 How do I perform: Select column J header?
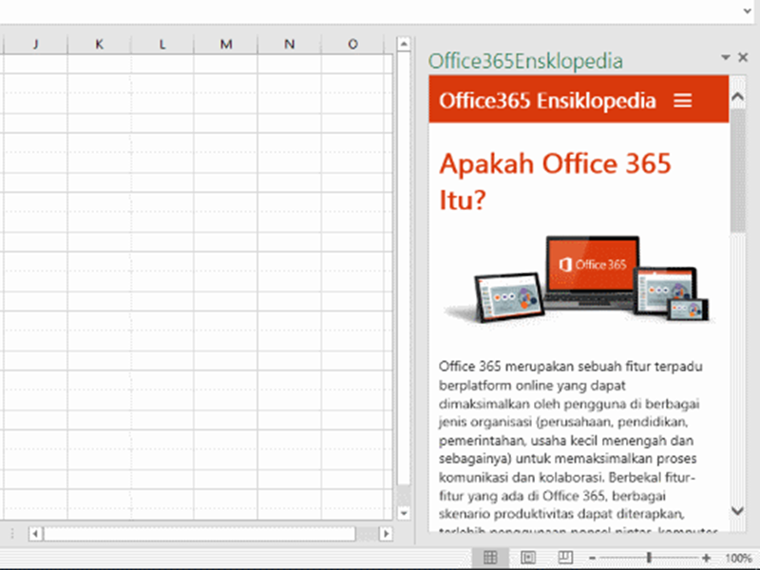tap(35, 44)
